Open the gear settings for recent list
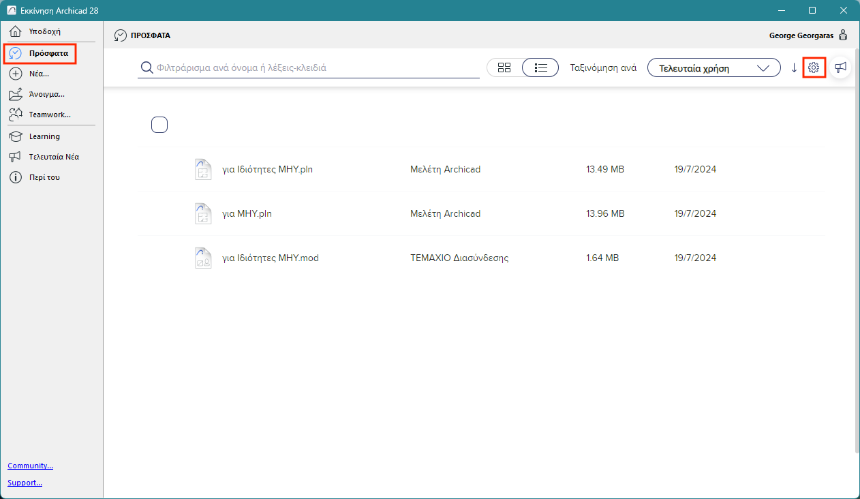 [814, 67]
